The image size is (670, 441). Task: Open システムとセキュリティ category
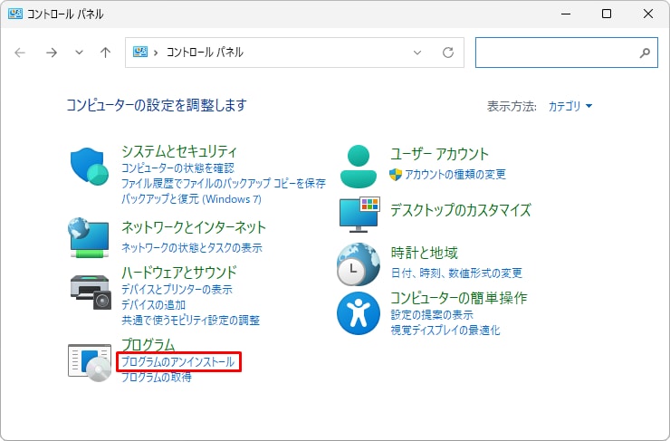179,151
